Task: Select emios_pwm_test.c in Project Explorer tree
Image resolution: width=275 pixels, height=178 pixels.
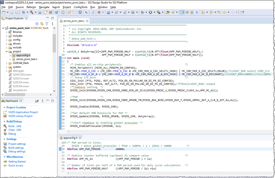Action: (x=27, y=59)
